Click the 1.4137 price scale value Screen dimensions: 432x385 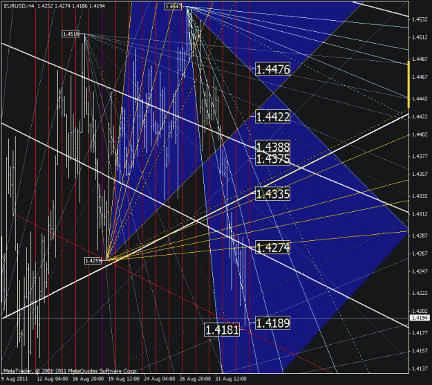tap(420, 368)
